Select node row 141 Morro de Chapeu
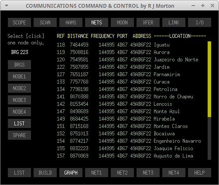Viewport: 219px width, 185px height. (125, 97)
